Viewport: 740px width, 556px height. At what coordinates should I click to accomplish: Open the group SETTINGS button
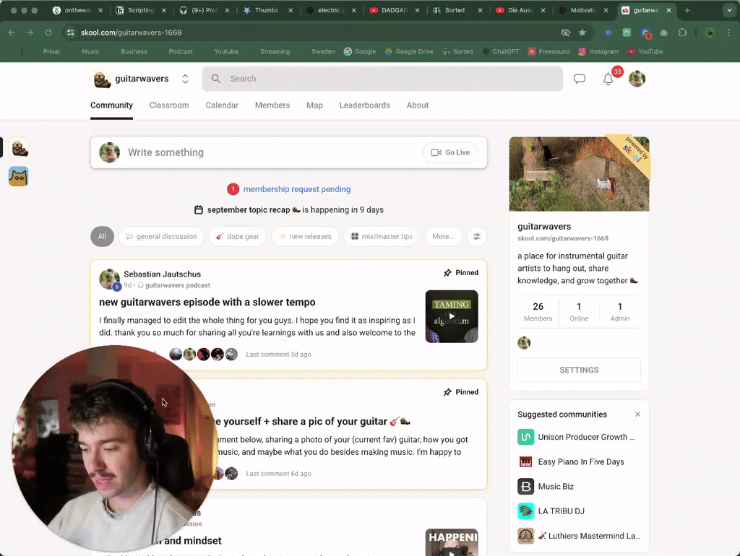click(x=579, y=370)
